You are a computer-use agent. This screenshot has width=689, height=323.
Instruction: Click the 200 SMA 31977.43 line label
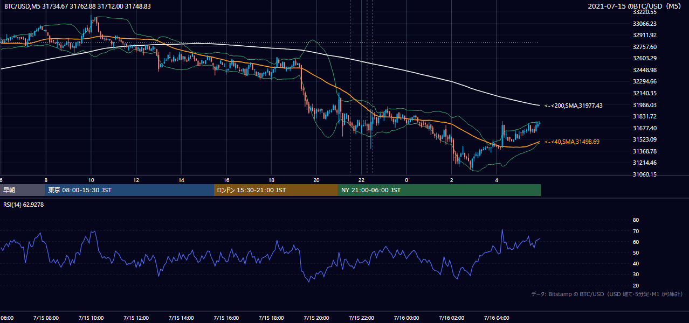(574, 106)
